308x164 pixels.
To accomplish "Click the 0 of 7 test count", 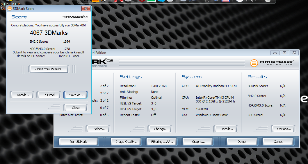I will 104,108.
